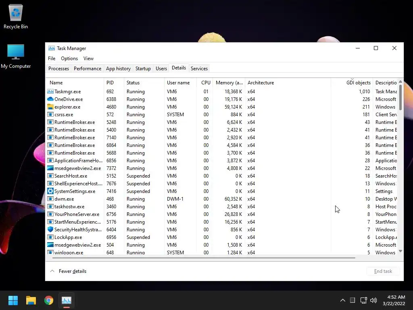This screenshot has width=413, height=310.
Task: Sort by the Memory column header
Action: click(229, 82)
